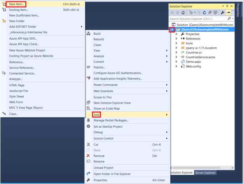
Task: Click the New Folder icon in Add submenu
Action: pos(4,21)
